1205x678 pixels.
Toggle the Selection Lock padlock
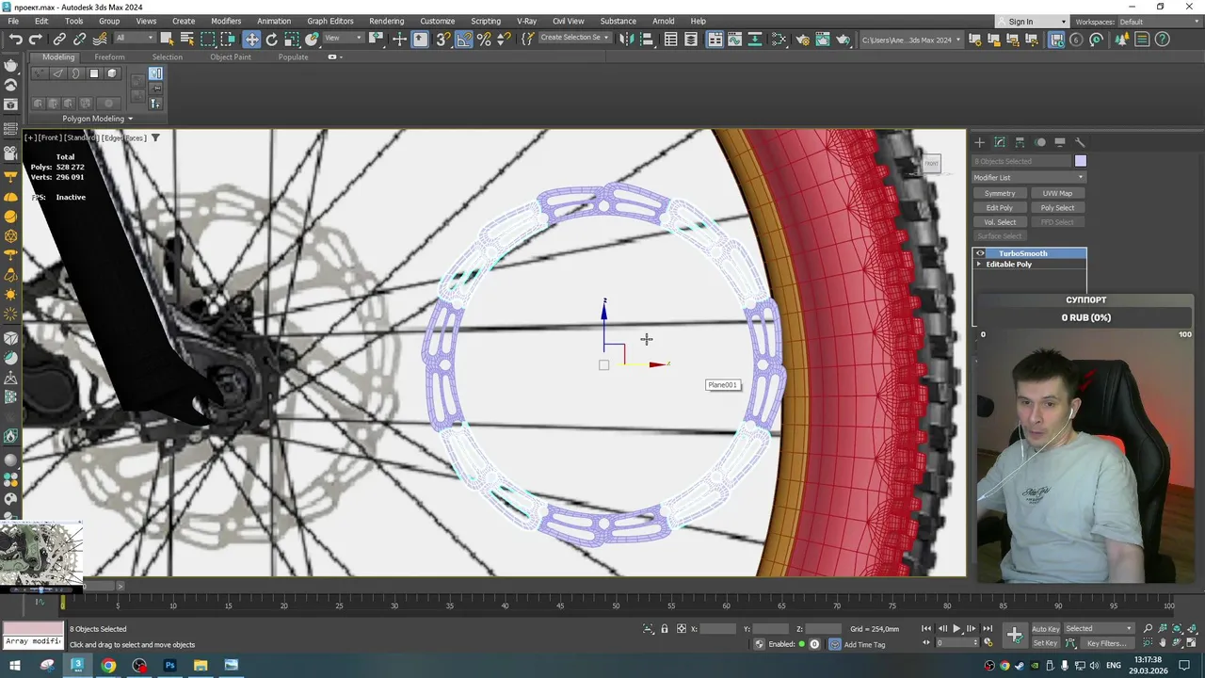point(665,628)
